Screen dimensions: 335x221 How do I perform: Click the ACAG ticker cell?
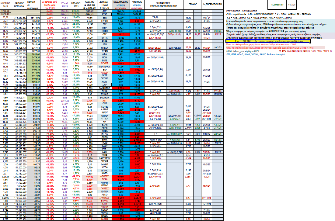105,137
